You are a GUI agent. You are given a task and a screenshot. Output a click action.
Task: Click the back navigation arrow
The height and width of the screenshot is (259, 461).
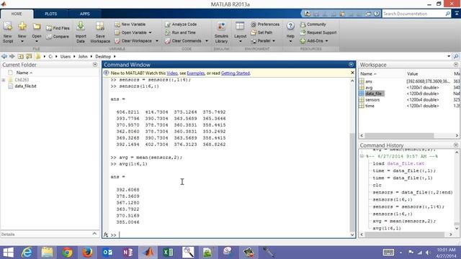[4, 56]
